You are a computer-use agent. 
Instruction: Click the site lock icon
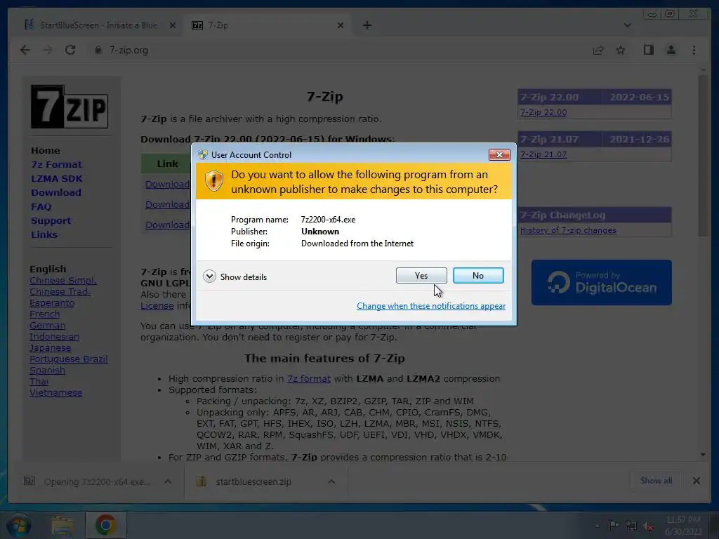[98, 50]
